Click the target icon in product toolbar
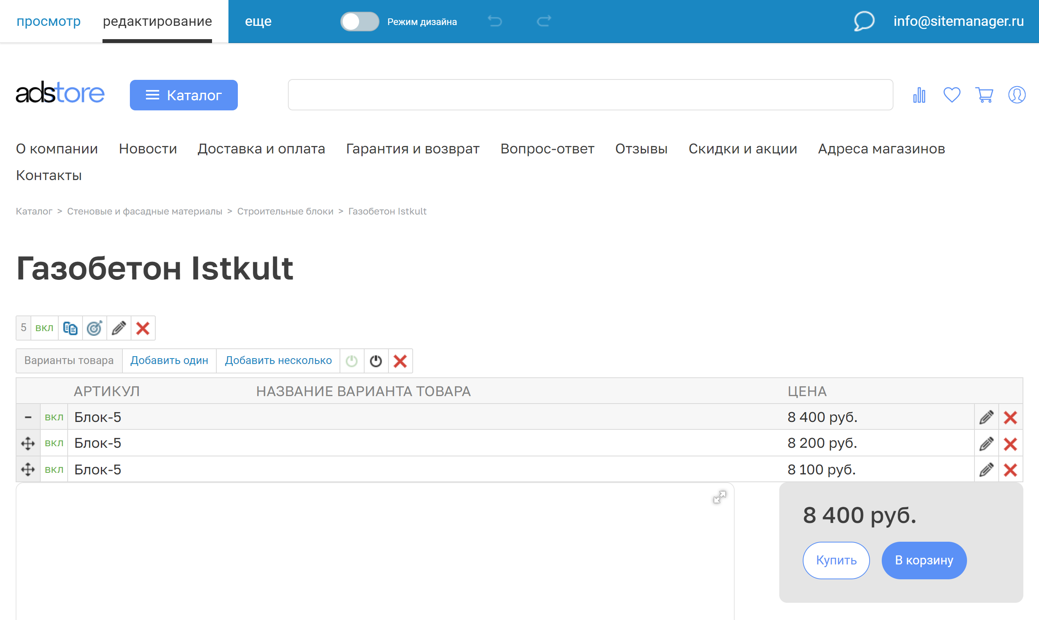The height and width of the screenshot is (620, 1039). [x=94, y=328]
